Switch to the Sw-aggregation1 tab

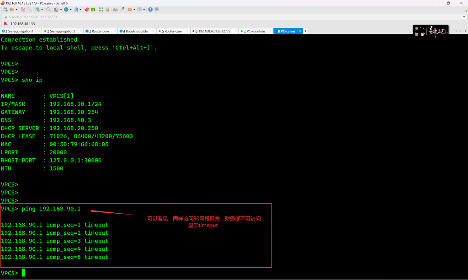(x=19, y=31)
